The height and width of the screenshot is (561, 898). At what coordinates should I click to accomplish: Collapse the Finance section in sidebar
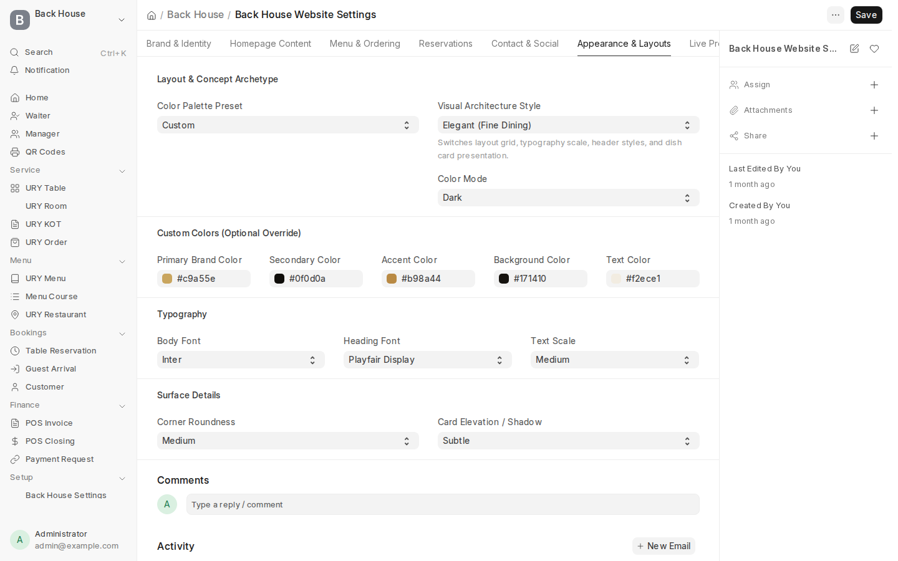(122, 406)
